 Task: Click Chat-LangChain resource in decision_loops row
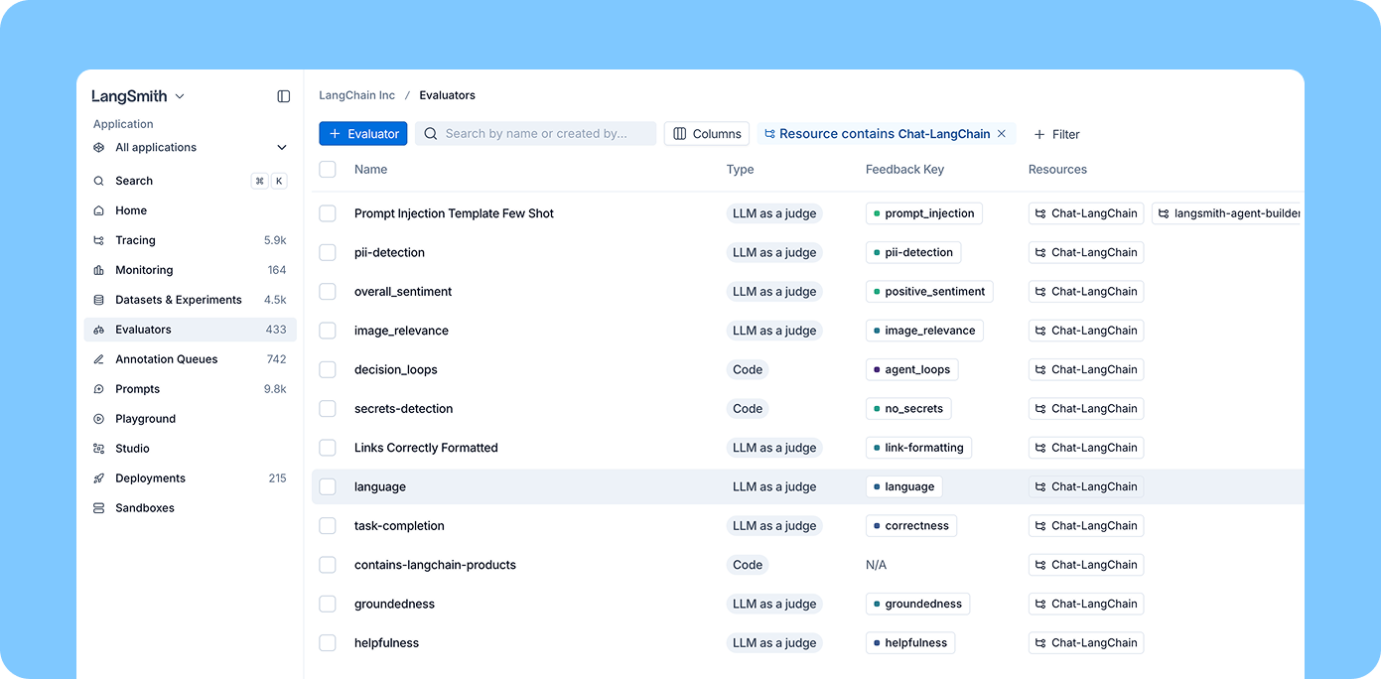[1086, 369]
